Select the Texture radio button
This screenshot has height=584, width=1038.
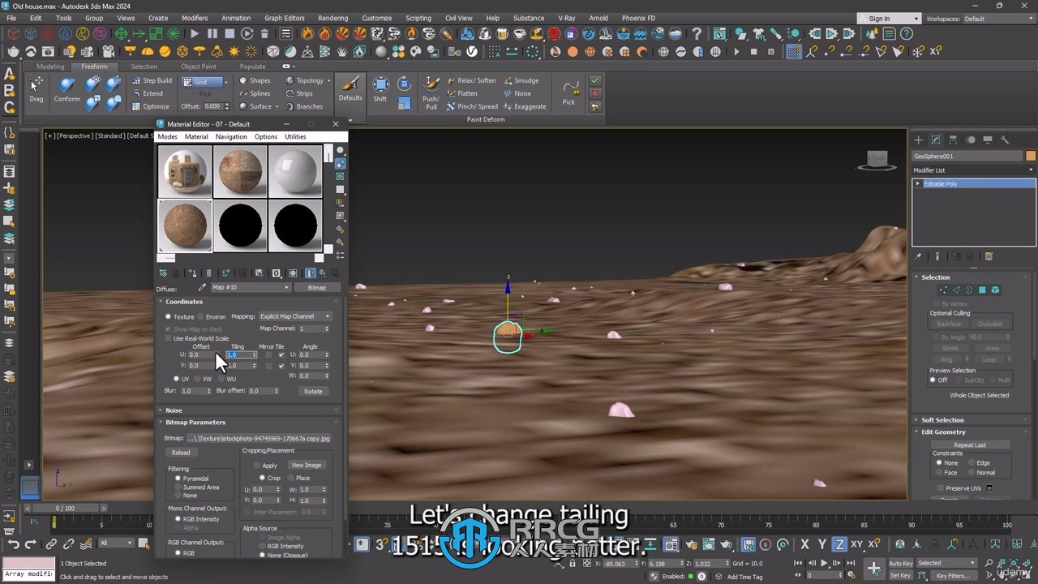click(x=168, y=316)
